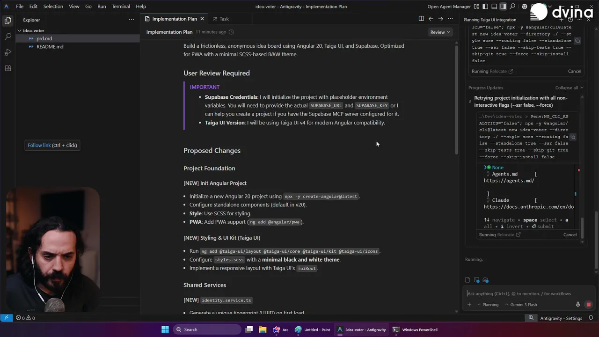The width and height of the screenshot is (599, 337).
Task: Open the Terminal menu
Action: click(121, 7)
